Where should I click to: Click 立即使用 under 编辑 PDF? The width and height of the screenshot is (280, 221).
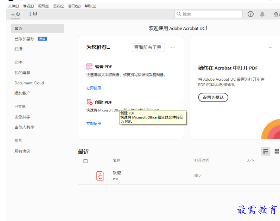tap(94, 88)
